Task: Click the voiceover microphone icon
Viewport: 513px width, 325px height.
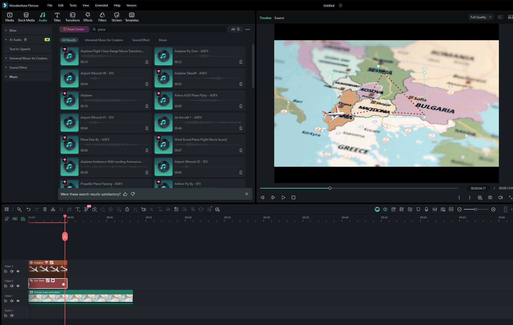Action: pos(426,209)
